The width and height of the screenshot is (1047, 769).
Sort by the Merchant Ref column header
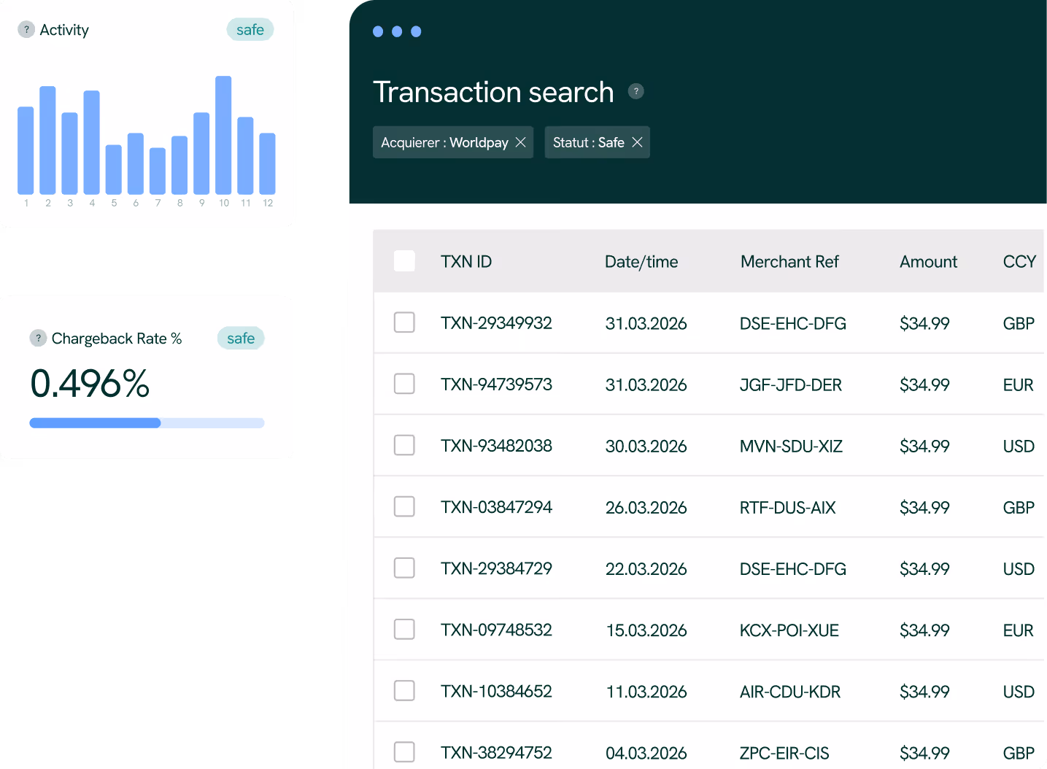click(789, 262)
